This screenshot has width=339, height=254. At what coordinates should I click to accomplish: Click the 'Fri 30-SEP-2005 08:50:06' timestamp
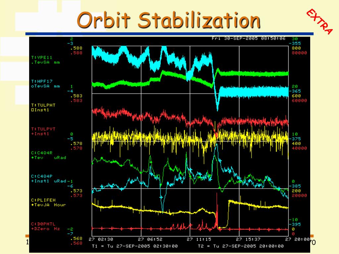[x=248, y=38]
